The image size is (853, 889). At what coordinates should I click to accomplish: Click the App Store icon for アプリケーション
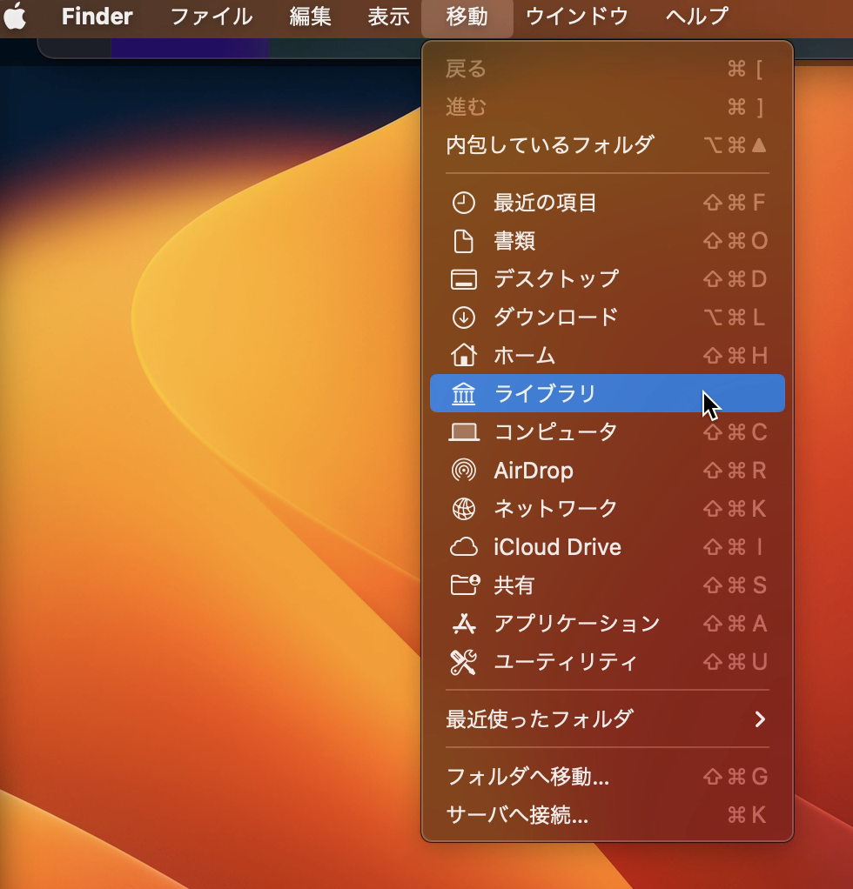click(463, 624)
